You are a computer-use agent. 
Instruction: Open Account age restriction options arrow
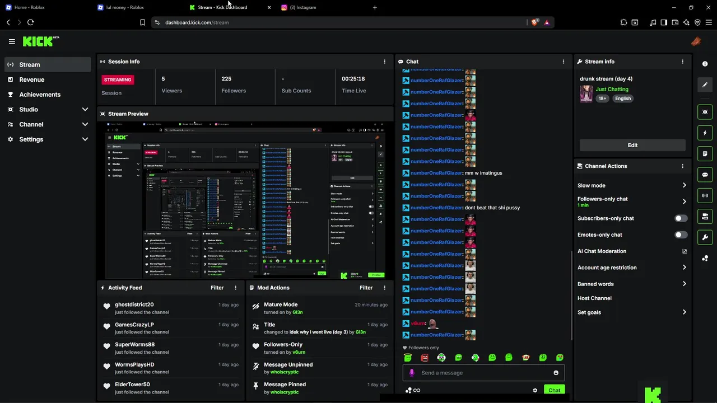[684, 268]
